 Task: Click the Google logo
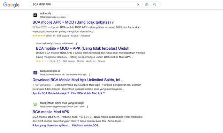pyautogui.click(x=11, y=5)
